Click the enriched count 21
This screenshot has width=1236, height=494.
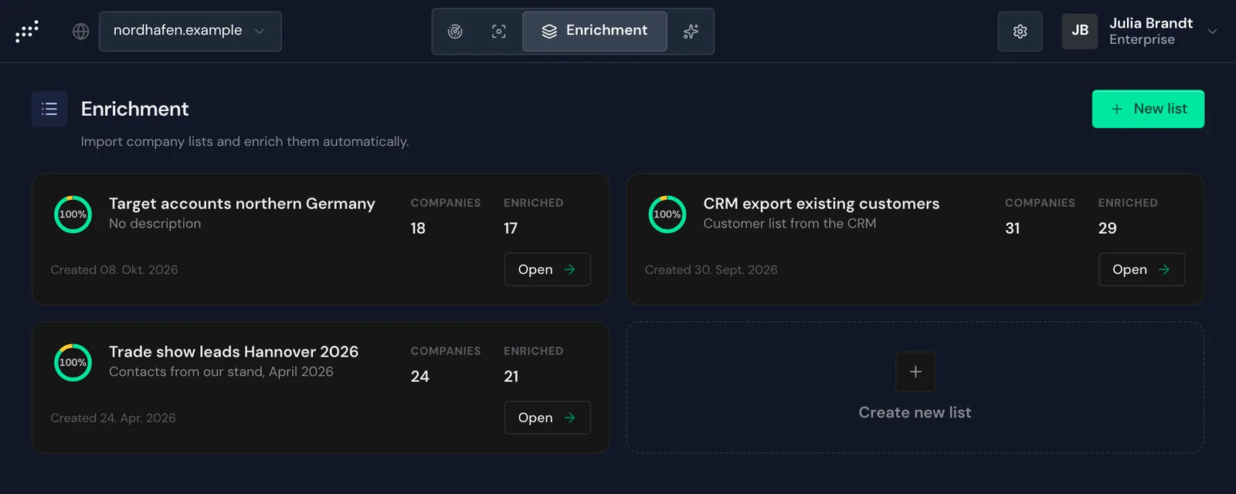tap(511, 377)
